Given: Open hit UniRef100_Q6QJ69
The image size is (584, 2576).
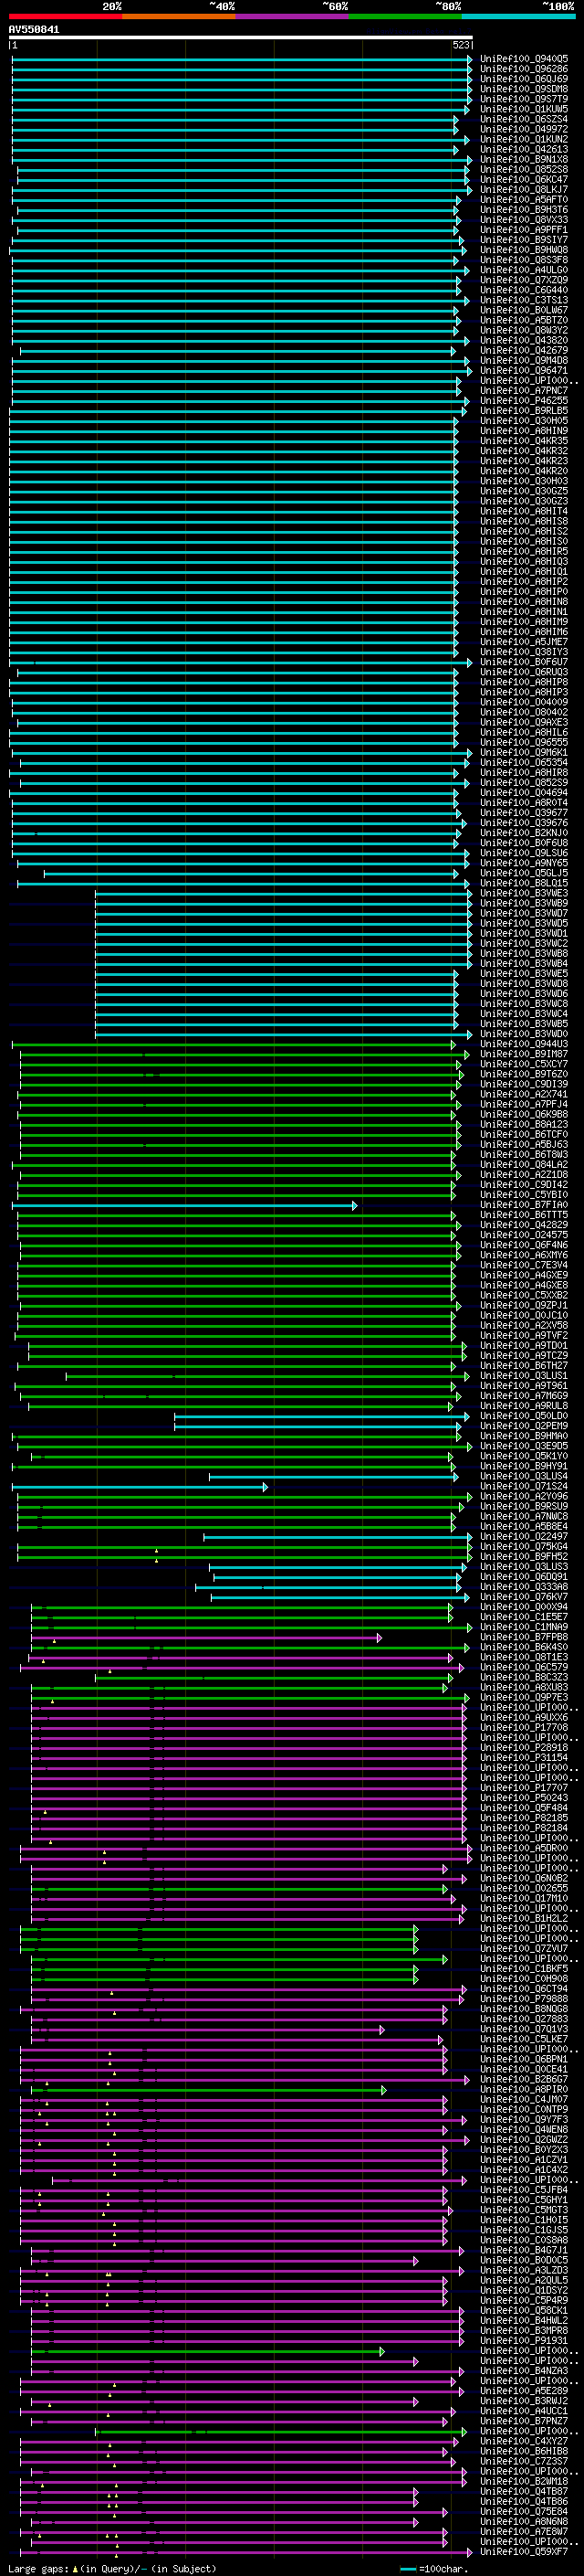Looking at the screenshot, I should (524, 79).
